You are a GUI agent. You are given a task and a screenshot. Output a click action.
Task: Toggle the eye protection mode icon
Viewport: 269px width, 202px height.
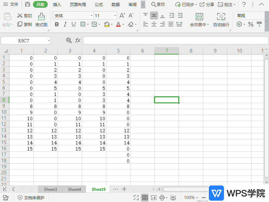[173, 198]
